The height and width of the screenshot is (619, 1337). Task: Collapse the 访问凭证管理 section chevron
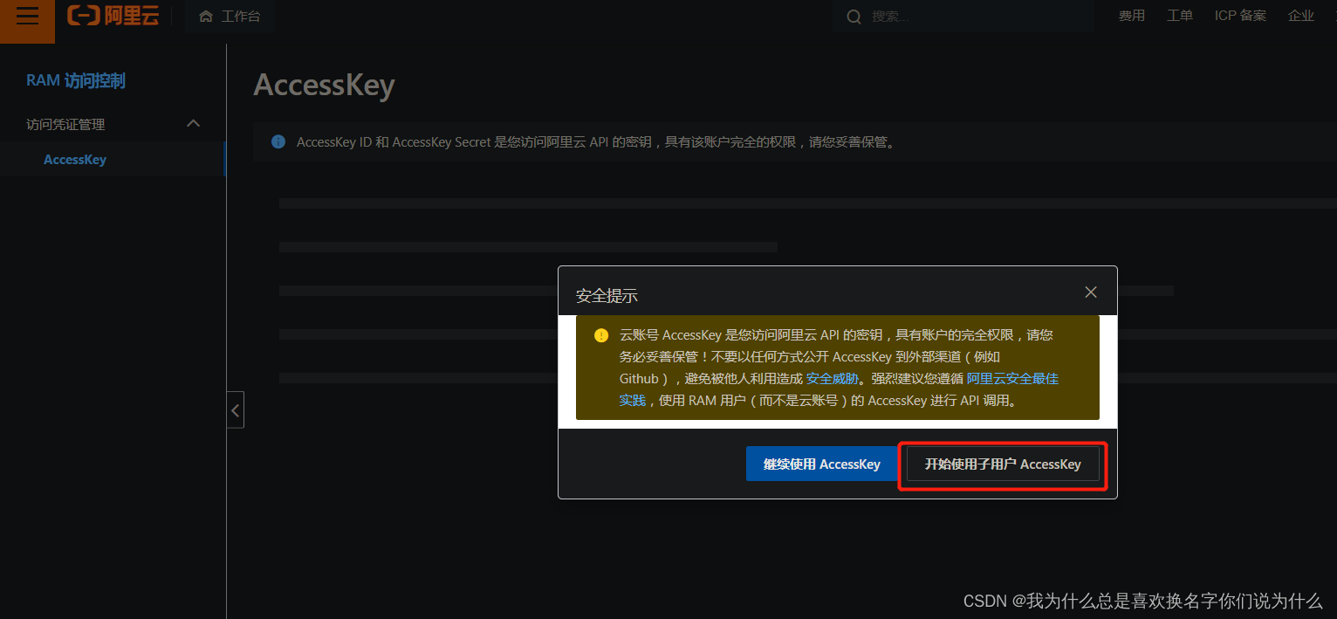tap(194, 124)
